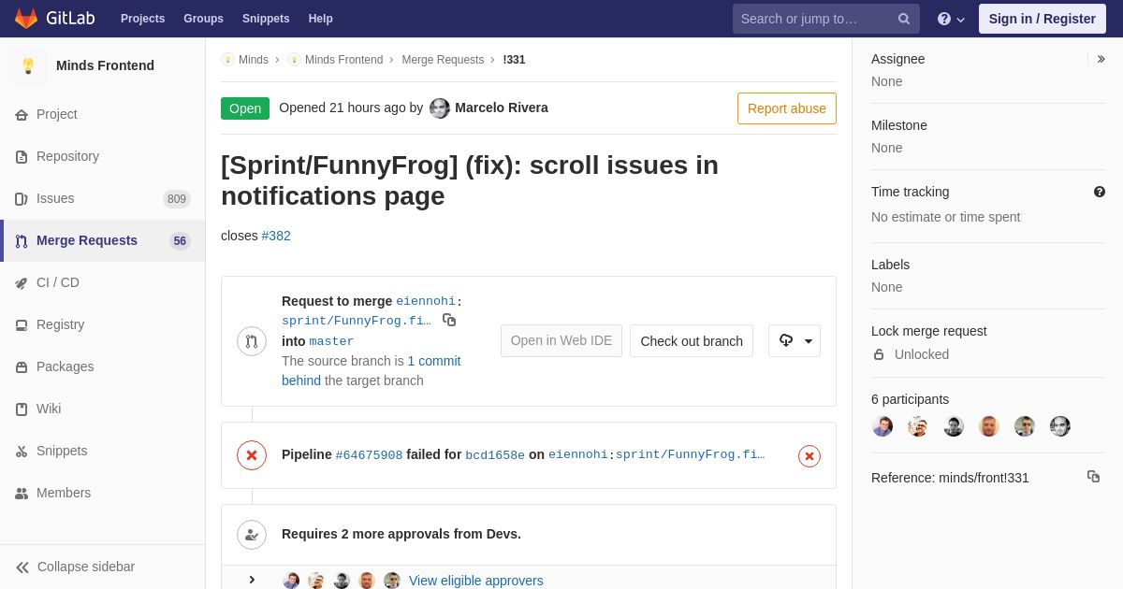Open pipeline #64675908 link
The image size is (1123, 589).
[369, 455]
